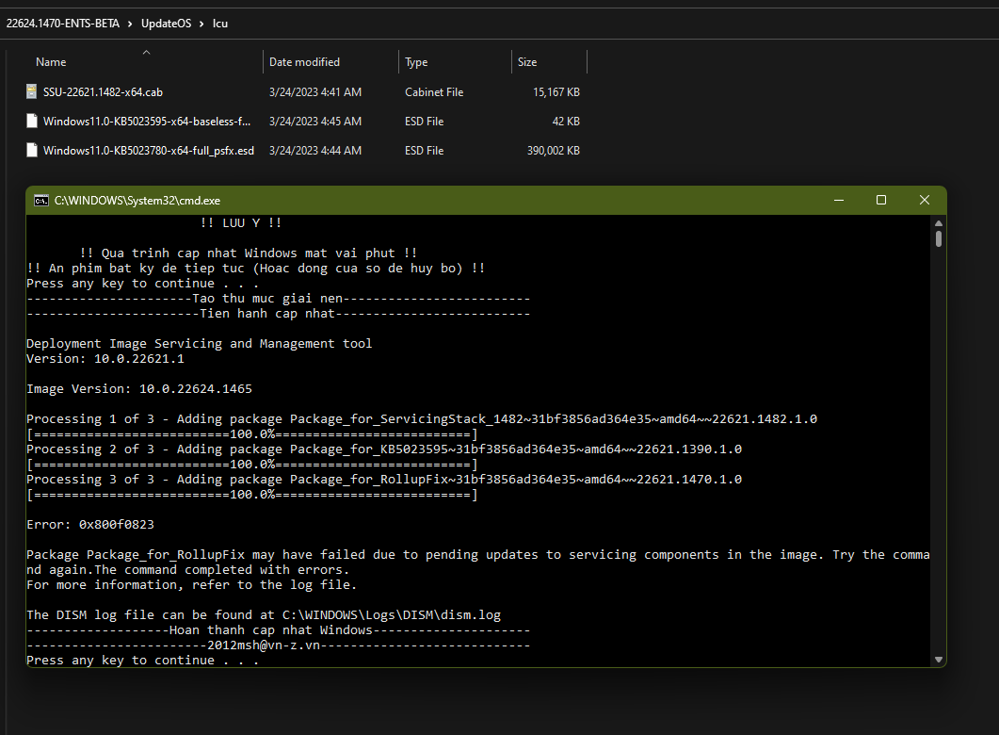The width and height of the screenshot is (999, 735).
Task: Click the console scrollbar up arrow
Action: coord(939,223)
